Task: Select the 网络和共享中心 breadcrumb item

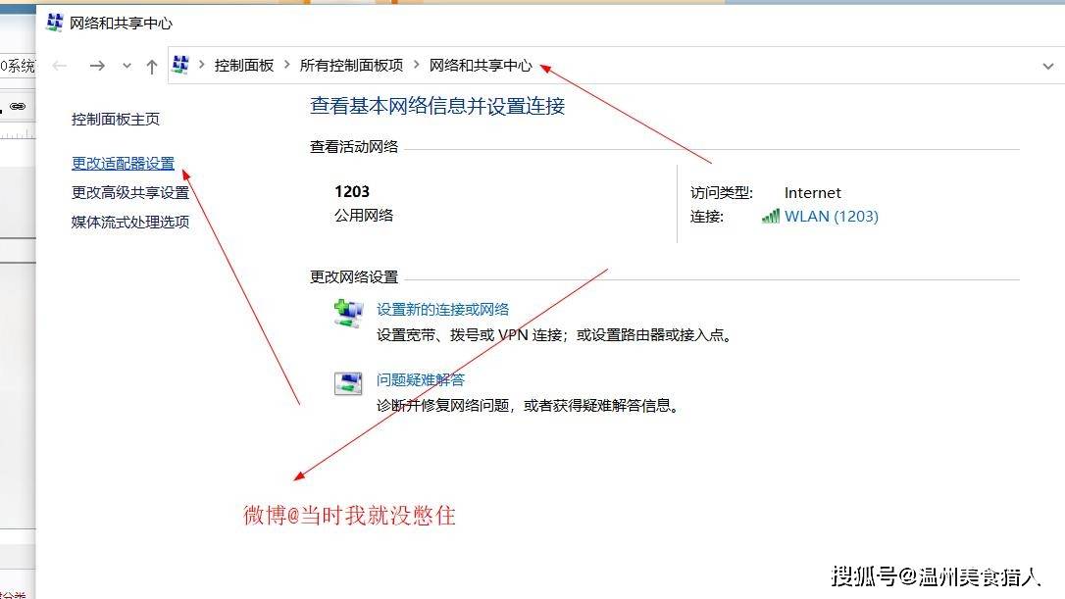Action: (481, 66)
